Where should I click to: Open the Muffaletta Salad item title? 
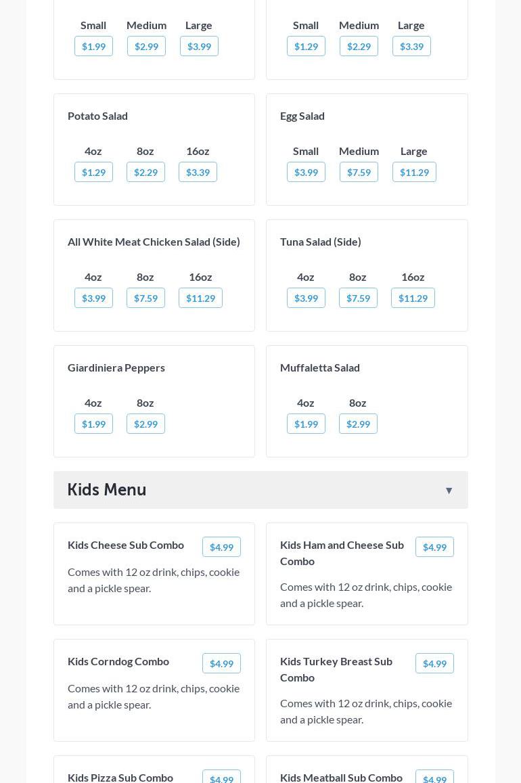pyautogui.click(x=320, y=367)
